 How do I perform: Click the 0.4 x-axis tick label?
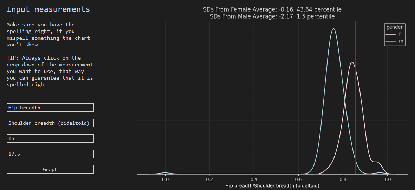point(254,180)
